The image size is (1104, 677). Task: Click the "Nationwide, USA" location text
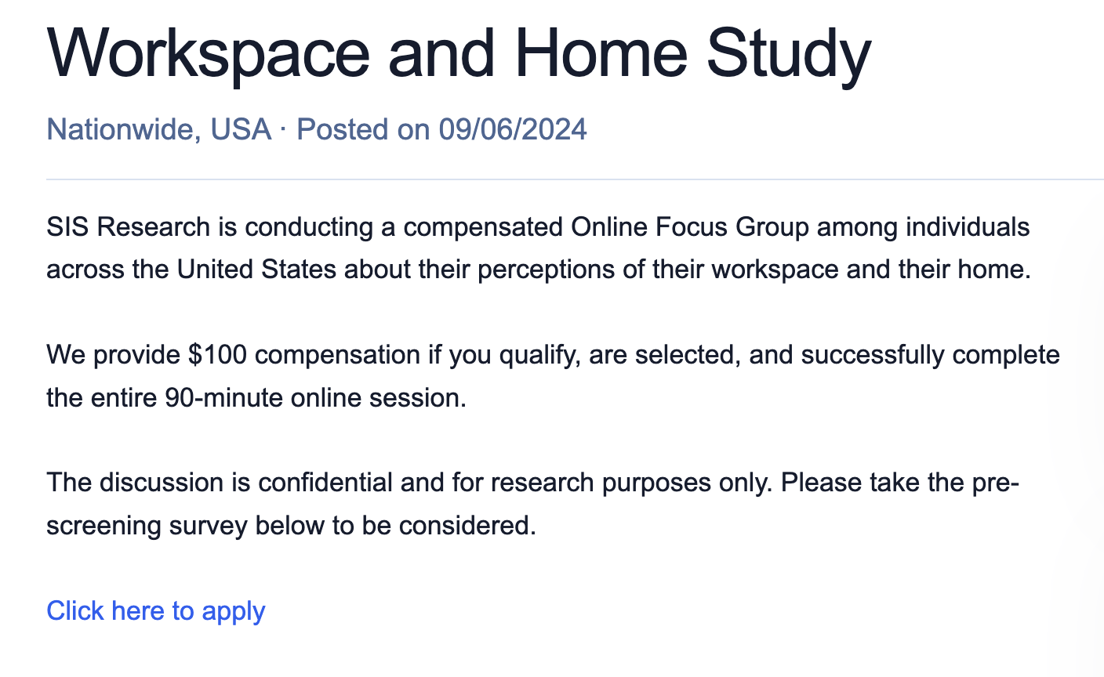[159, 129]
